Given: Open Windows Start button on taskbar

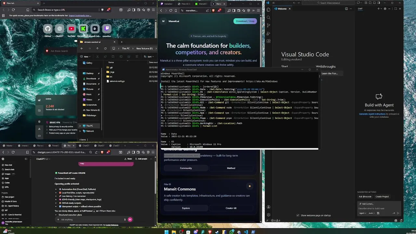Looking at the screenshot, I should click(x=167, y=232).
